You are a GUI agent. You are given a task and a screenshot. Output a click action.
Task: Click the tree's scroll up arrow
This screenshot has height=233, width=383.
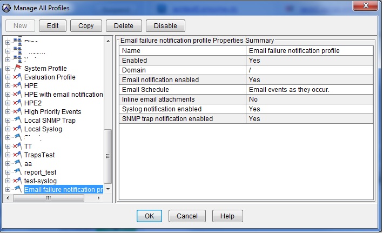108,41
